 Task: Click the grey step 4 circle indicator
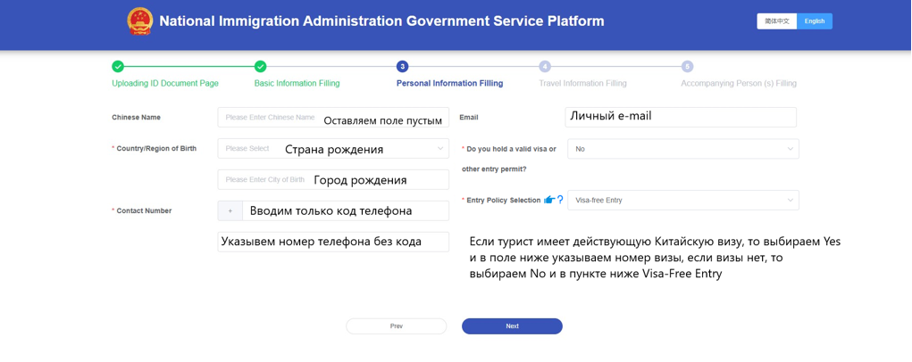pos(545,67)
